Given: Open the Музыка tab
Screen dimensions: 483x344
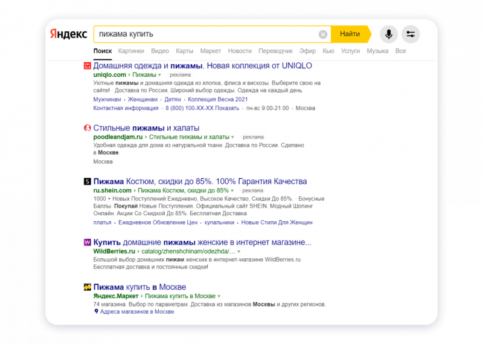Looking at the screenshot, I should click(377, 51).
